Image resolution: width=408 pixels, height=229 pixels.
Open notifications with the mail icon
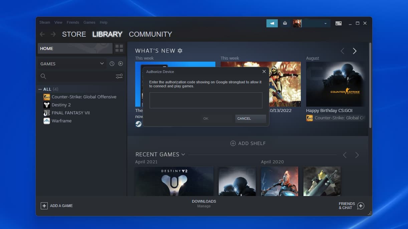[x=284, y=23]
